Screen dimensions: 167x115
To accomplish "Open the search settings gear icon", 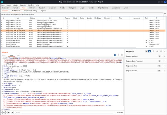I will pyautogui.click(x=5, y=112).
